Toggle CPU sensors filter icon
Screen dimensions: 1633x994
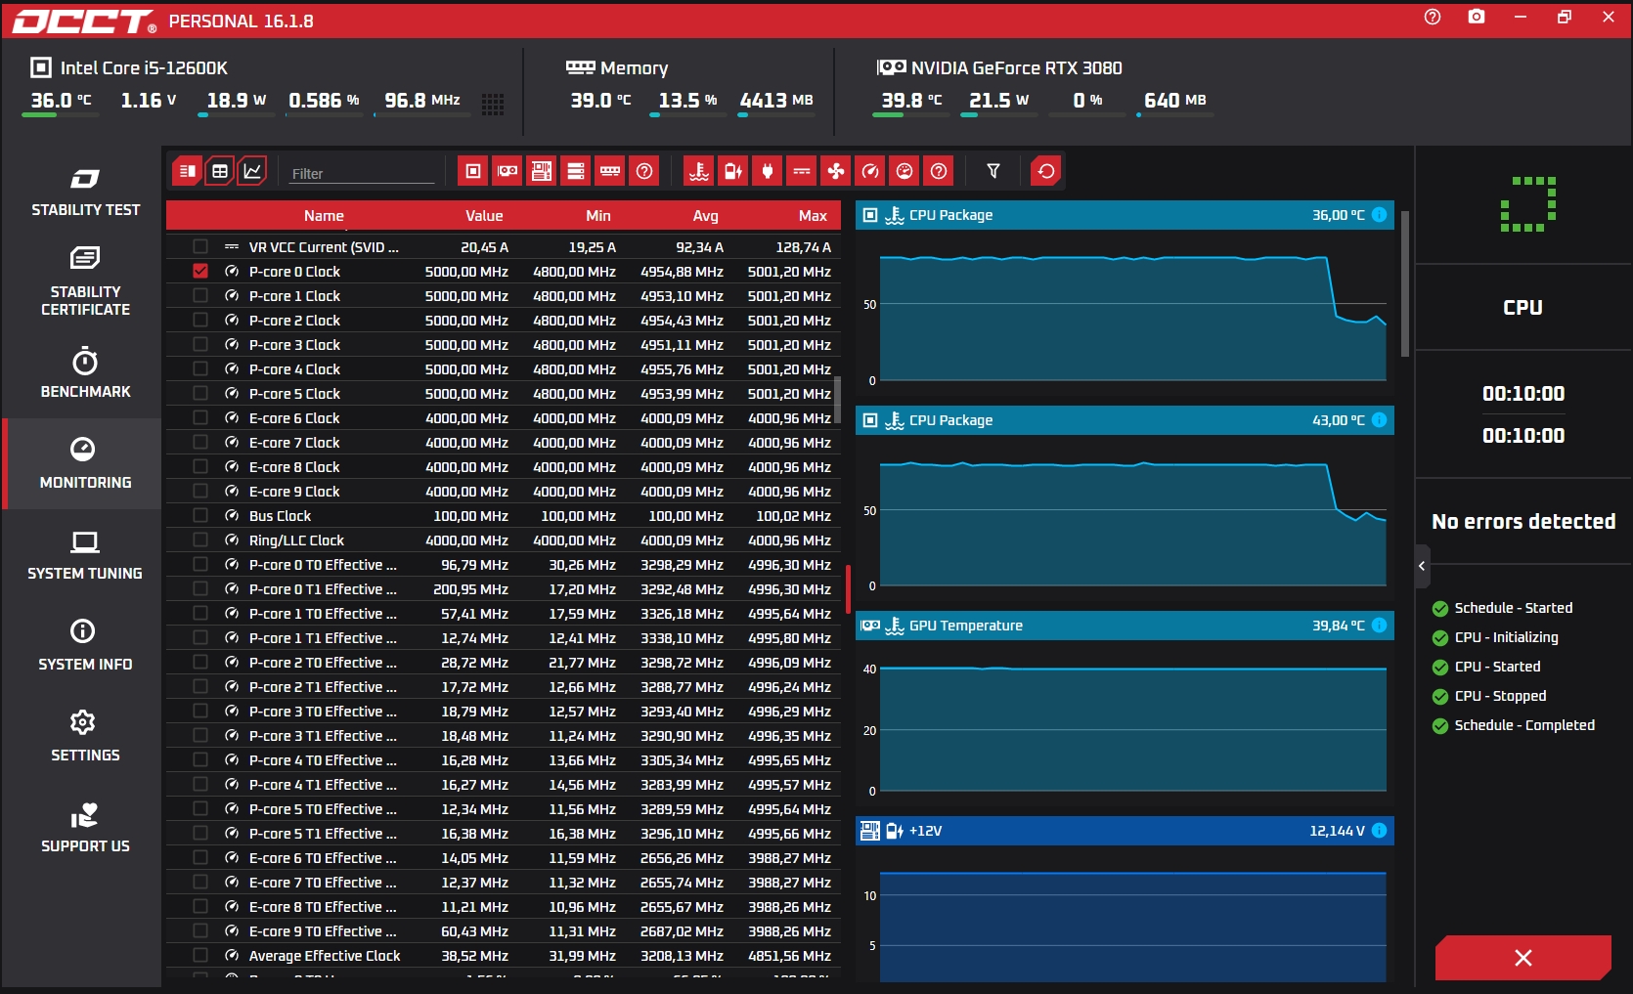coord(473,171)
